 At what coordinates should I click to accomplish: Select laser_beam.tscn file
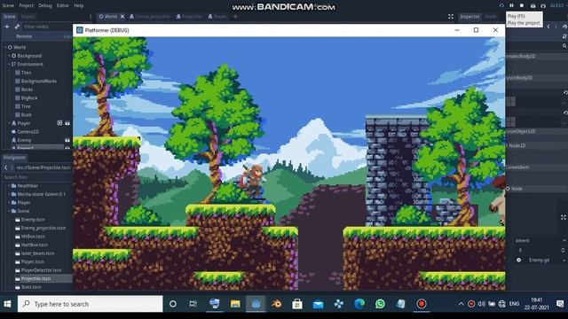37,253
